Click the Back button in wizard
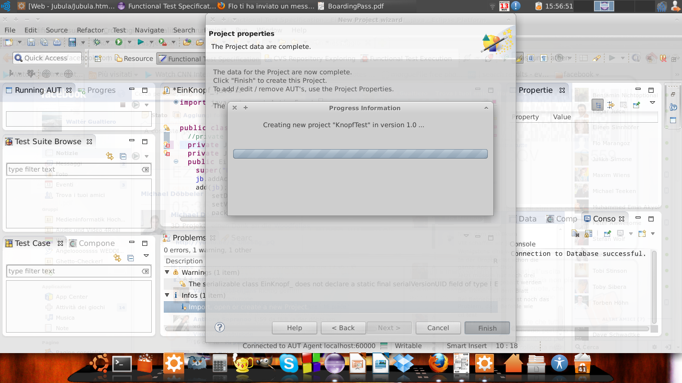Screen dimensions: 682x383 tap(343, 328)
